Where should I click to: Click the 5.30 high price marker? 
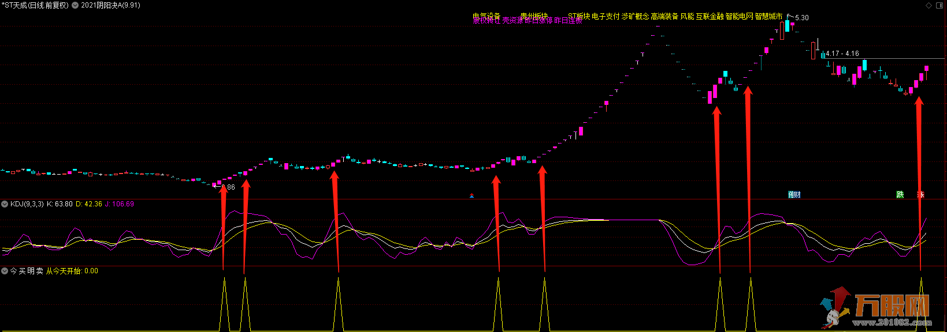(x=801, y=18)
